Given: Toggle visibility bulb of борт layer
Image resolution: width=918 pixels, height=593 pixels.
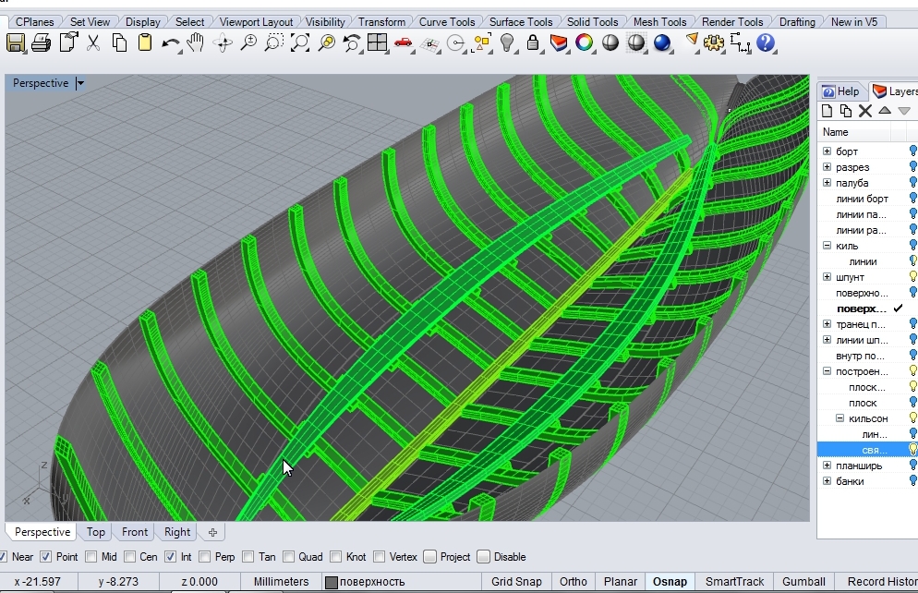Looking at the screenshot, I should pyautogui.click(x=912, y=151).
